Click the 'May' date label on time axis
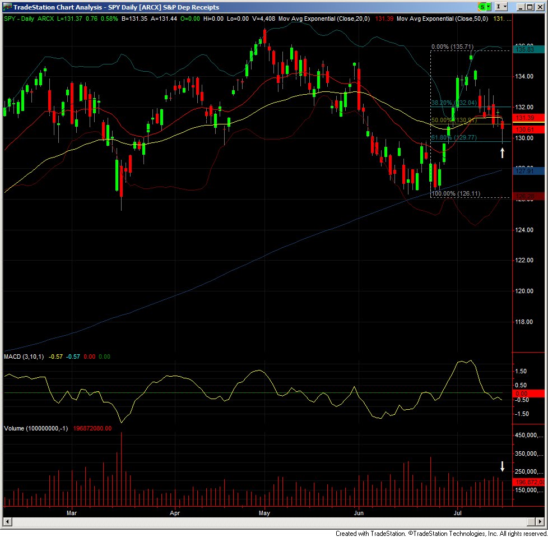Image resolution: width=548 pixels, height=537 pixels. pyautogui.click(x=264, y=513)
